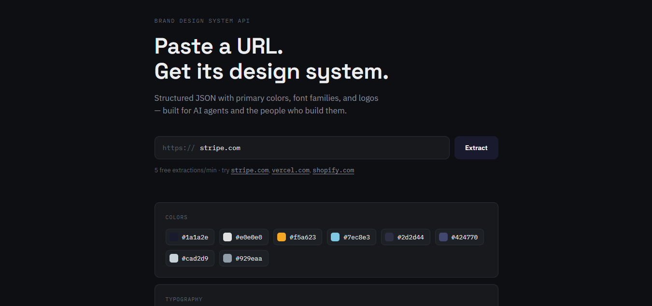
Task: Click the '5 free extractions/min' text
Action: click(185, 170)
